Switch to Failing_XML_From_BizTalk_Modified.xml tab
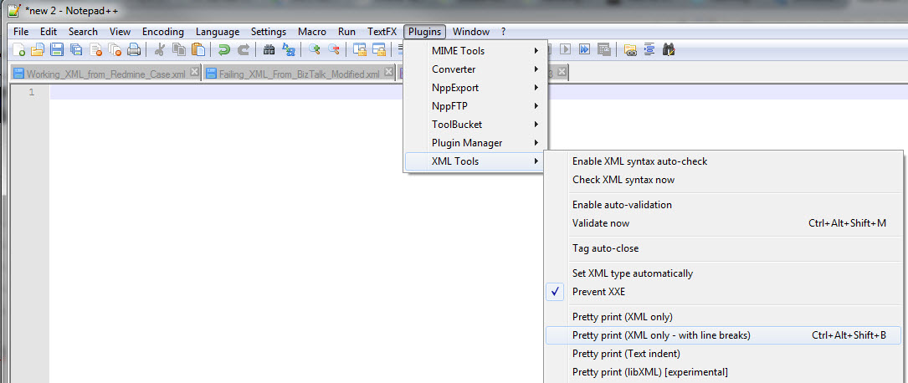 [300, 74]
